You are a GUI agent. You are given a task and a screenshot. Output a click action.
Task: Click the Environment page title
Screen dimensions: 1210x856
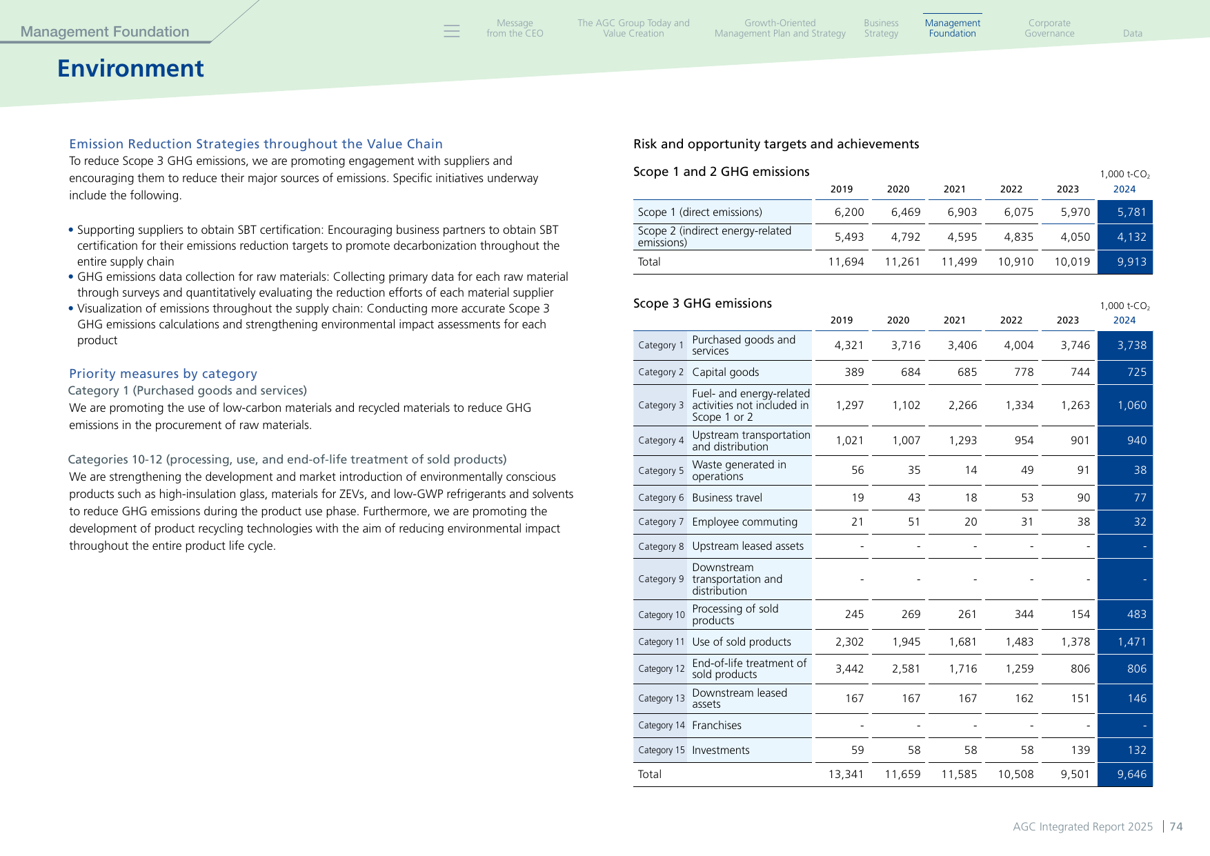pyautogui.click(x=130, y=68)
